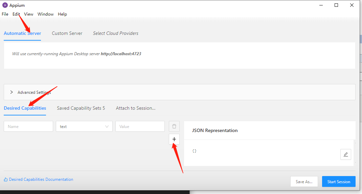Screen dimensions: 362x194
Task: Open the Saved Capability Sets 5 tab
Action: tap(81, 108)
